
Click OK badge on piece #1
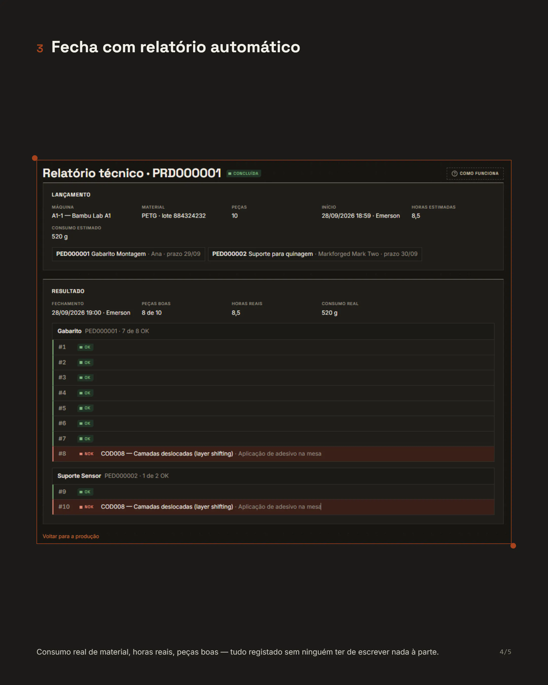point(85,347)
